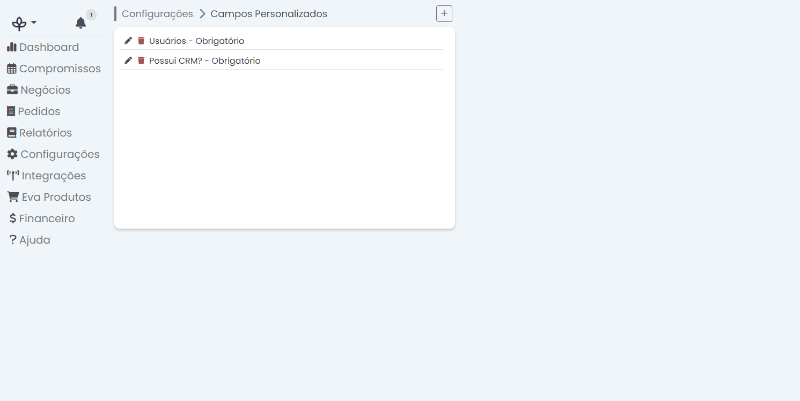Delete the Usuários custom field
This screenshot has width=800, height=401.
[141, 40]
